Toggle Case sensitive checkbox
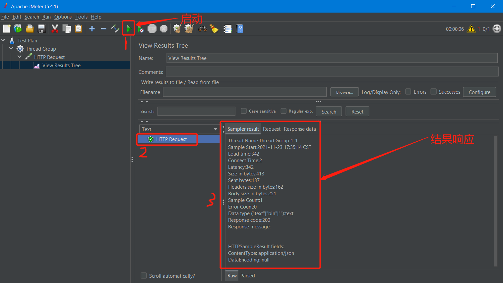 coord(244,111)
